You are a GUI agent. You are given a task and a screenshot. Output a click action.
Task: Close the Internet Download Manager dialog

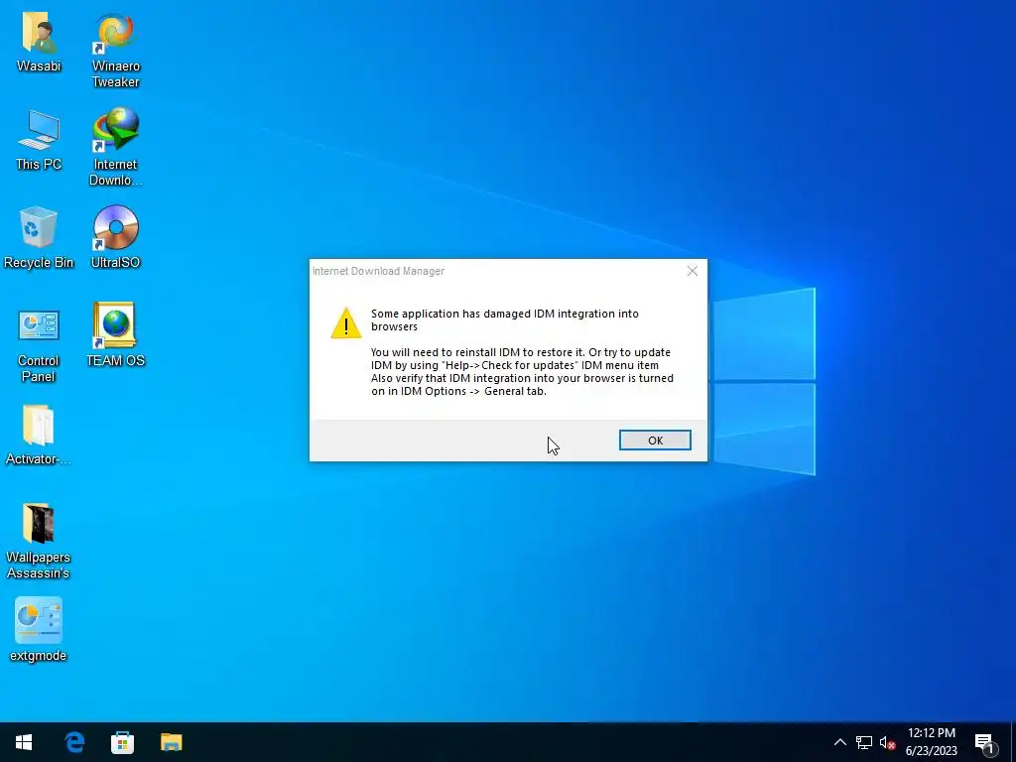click(x=692, y=271)
